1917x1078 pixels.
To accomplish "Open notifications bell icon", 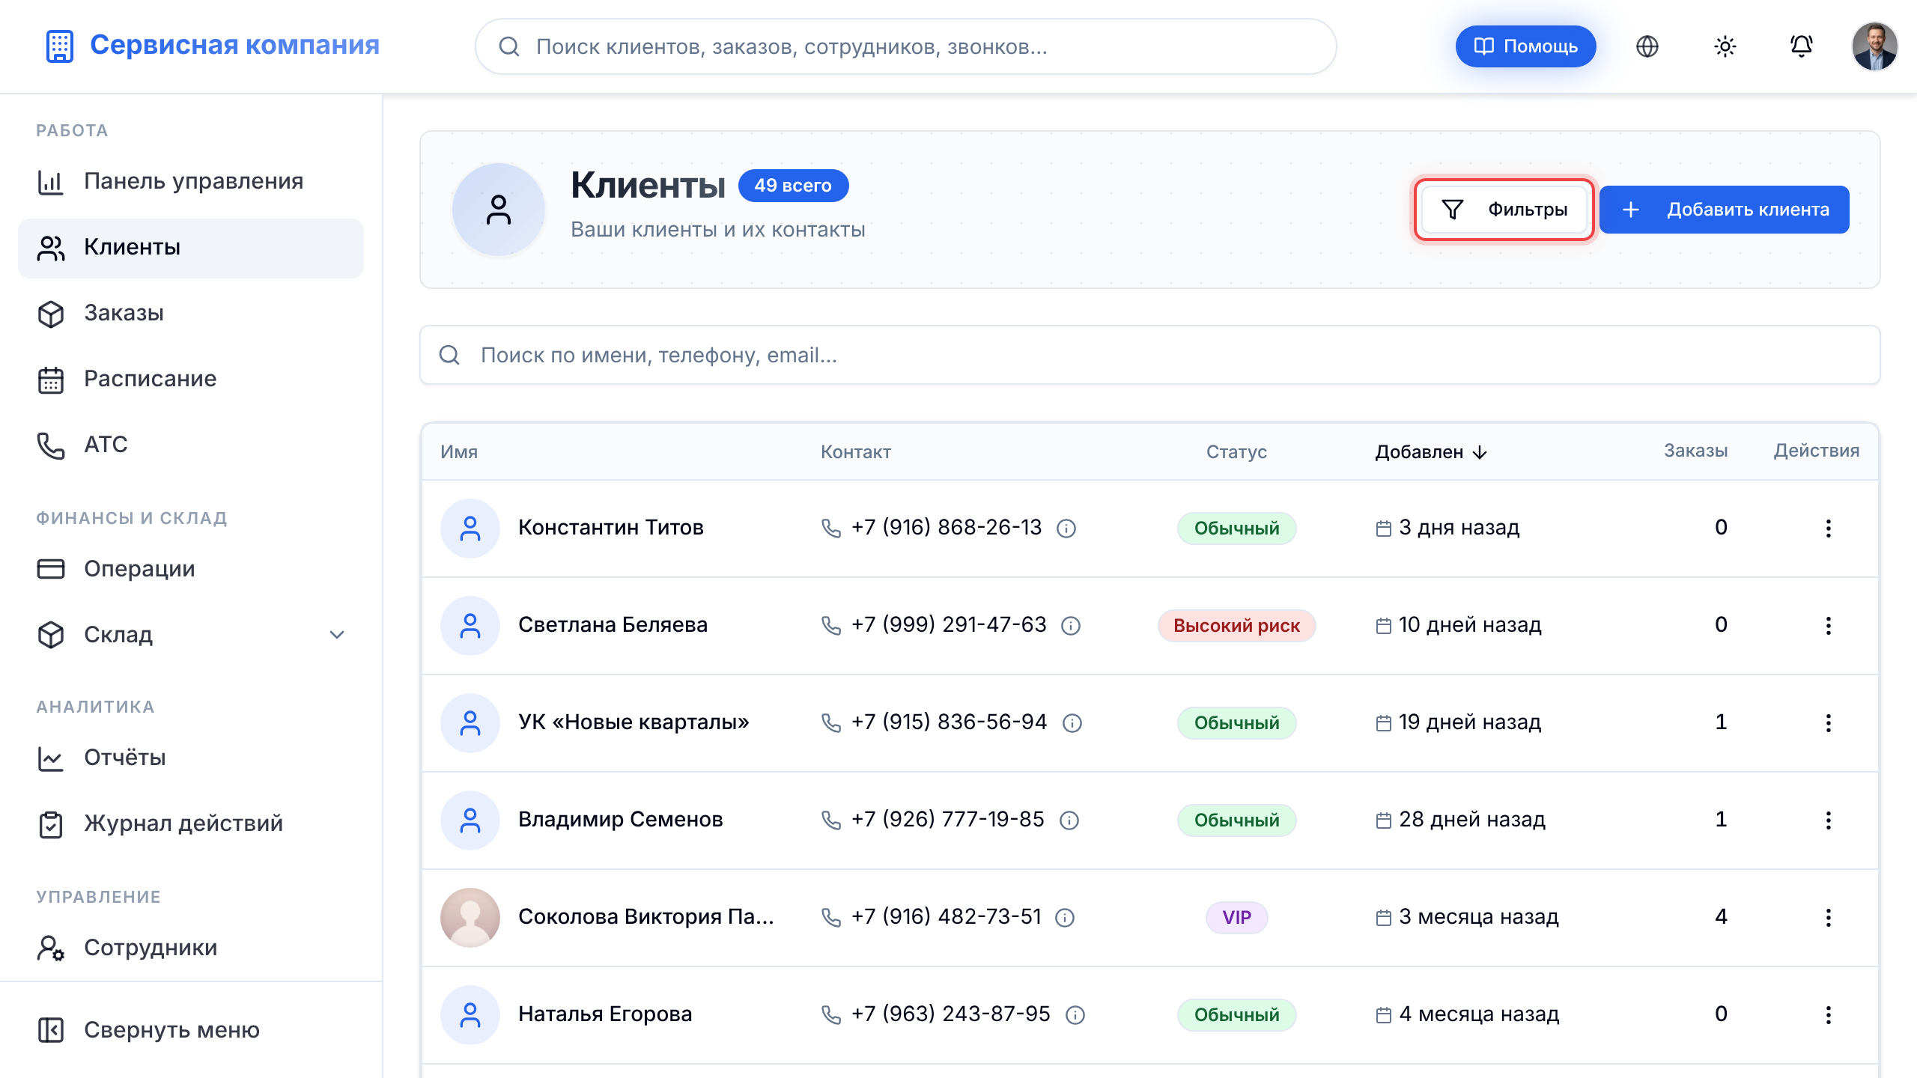I will pyautogui.click(x=1801, y=46).
